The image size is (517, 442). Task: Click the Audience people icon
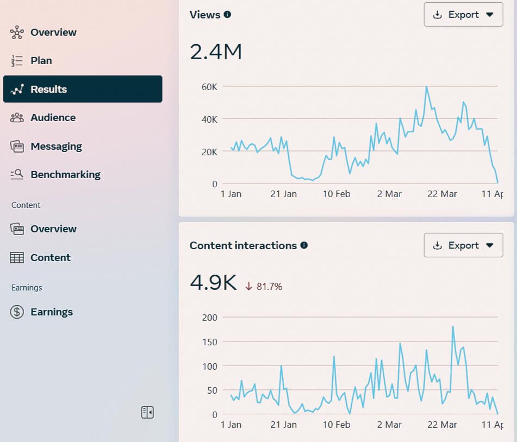pyautogui.click(x=17, y=118)
